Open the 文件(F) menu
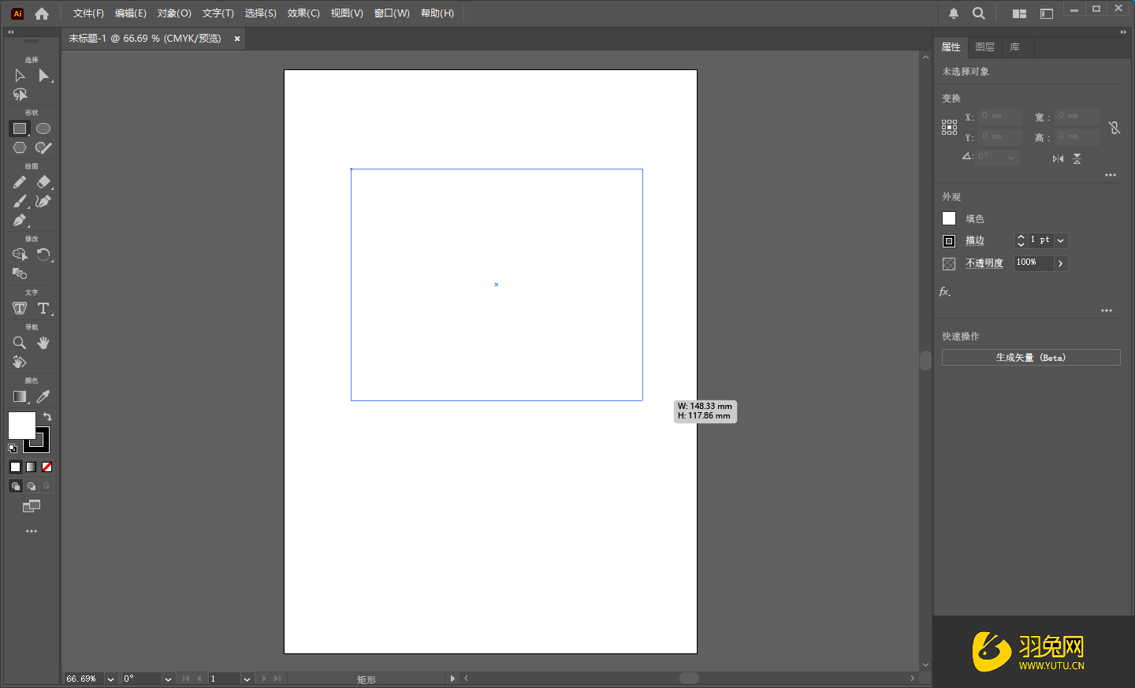Screen dimensions: 1135x688 point(88,13)
